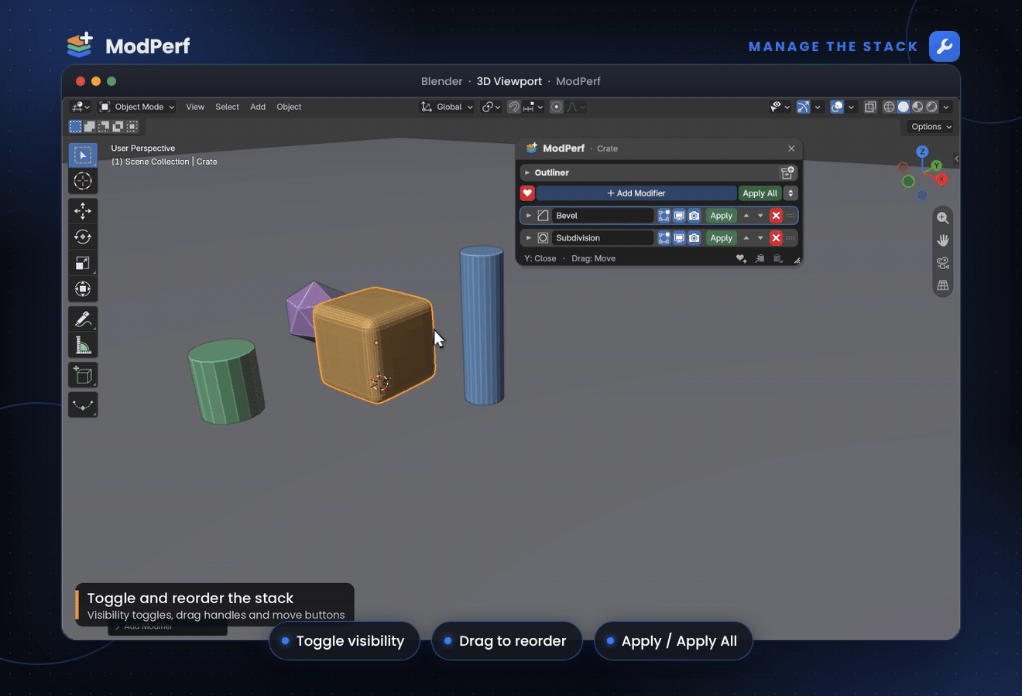Screen dimensions: 1022x696
Task: Expand the Bevel modifier row
Action: 529,216
